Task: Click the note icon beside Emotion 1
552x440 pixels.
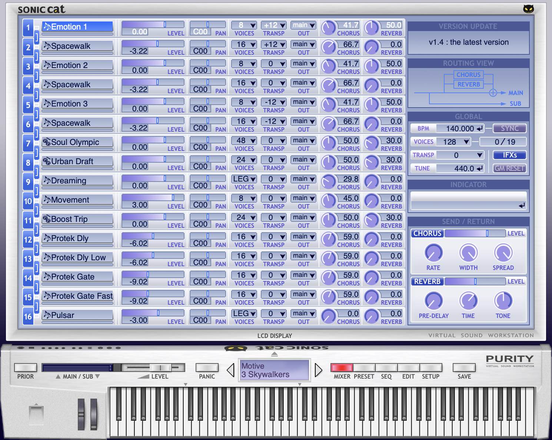Action: (x=47, y=26)
